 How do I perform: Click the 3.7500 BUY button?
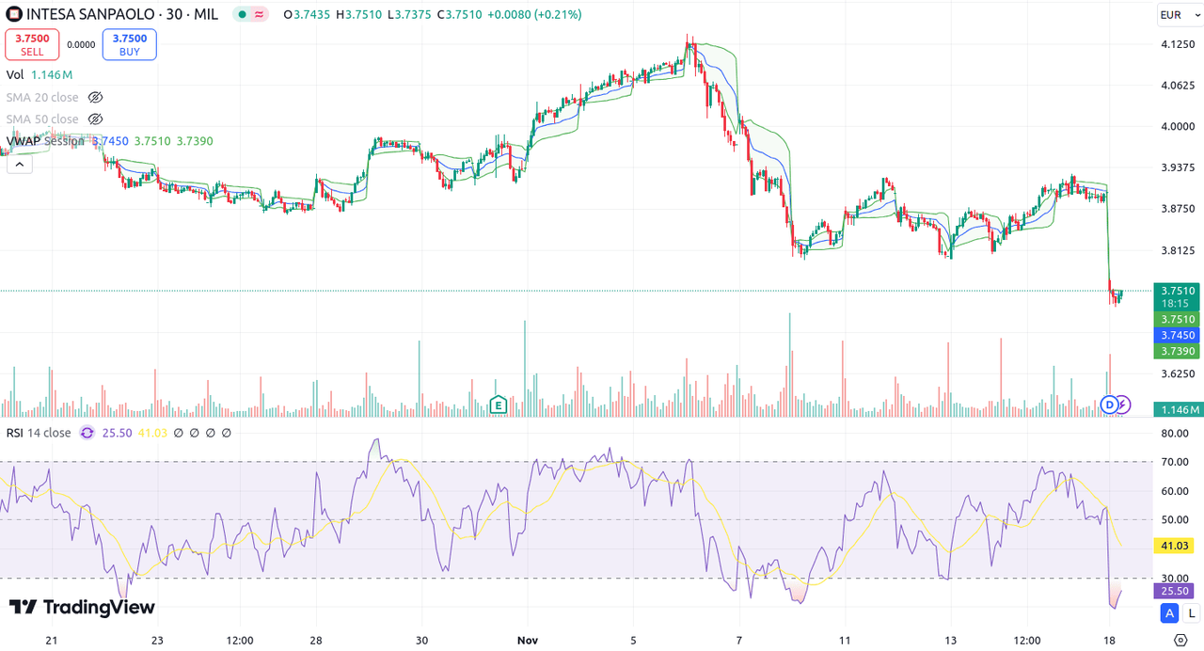pyautogui.click(x=130, y=44)
